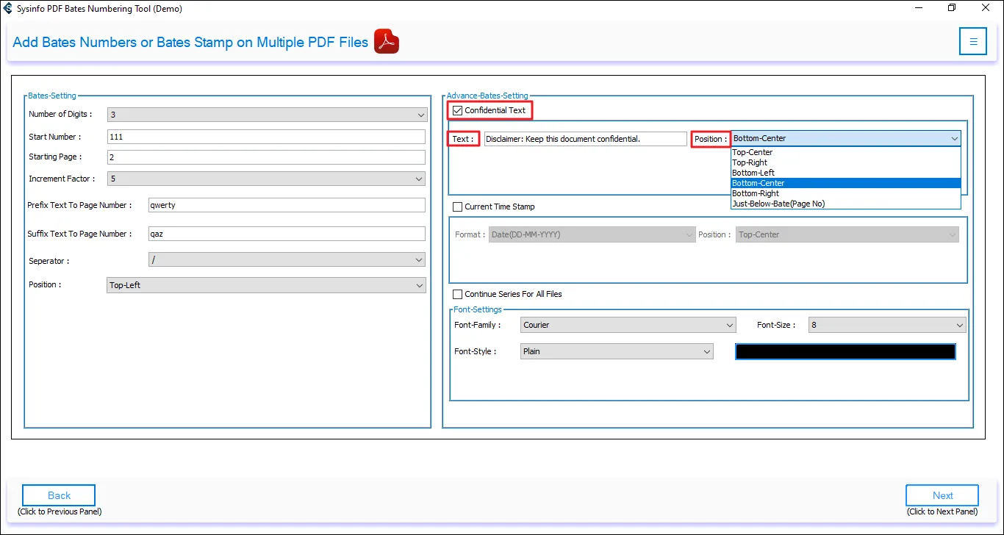This screenshot has height=535, width=1004.
Task: Click the red PDF logo icon
Action: (386, 42)
